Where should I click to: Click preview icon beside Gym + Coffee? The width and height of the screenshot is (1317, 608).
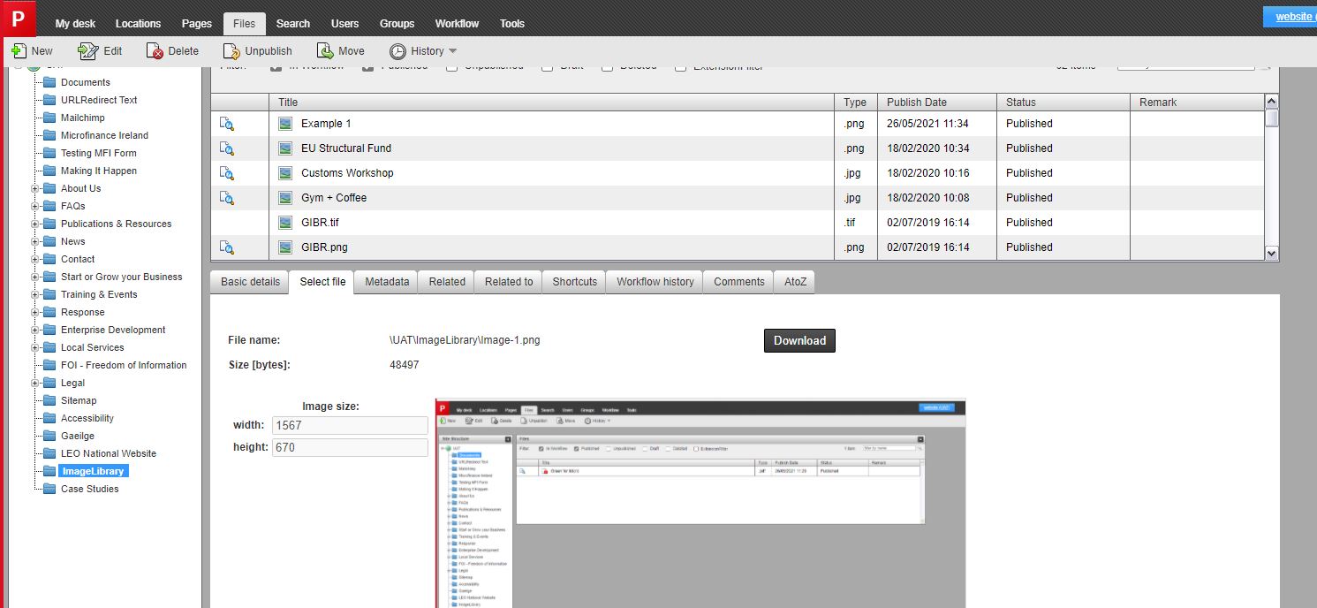click(227, 198)
